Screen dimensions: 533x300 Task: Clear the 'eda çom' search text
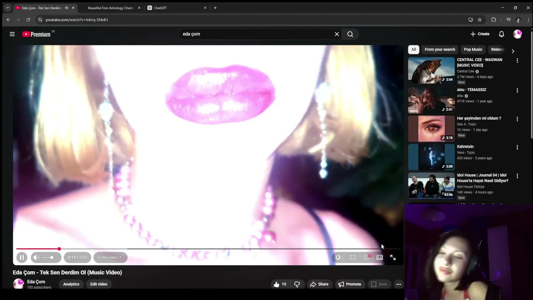(337, 34)
